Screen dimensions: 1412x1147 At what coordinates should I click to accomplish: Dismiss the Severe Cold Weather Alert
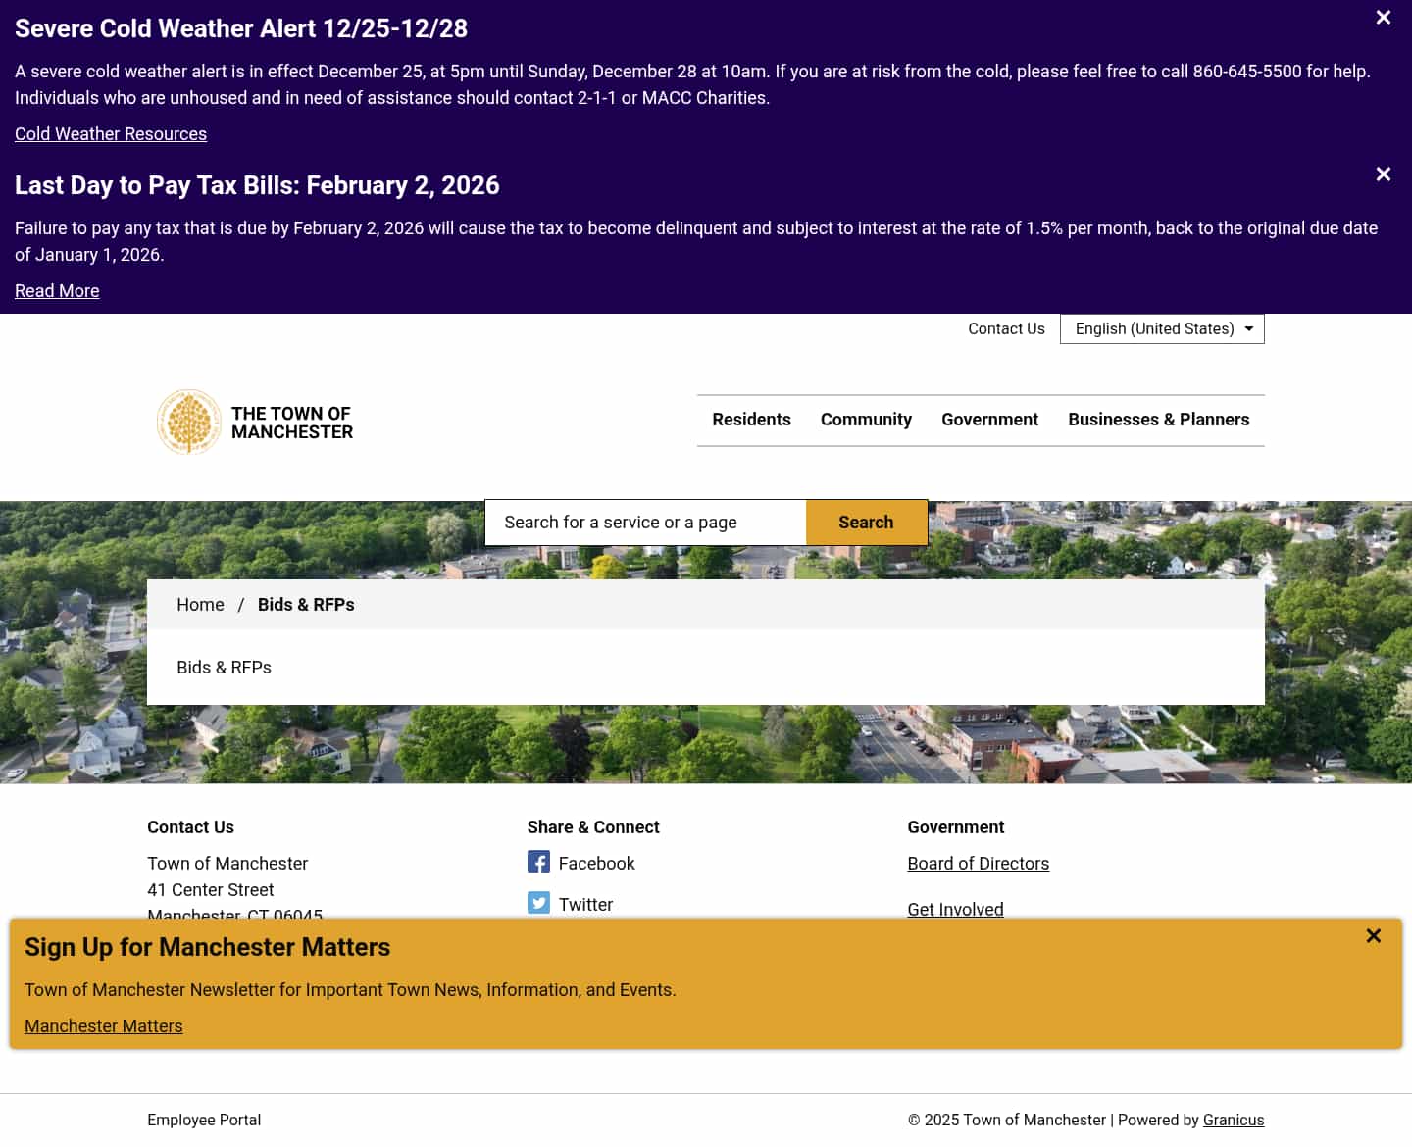pyautogui.click(x=1383, y=17)
